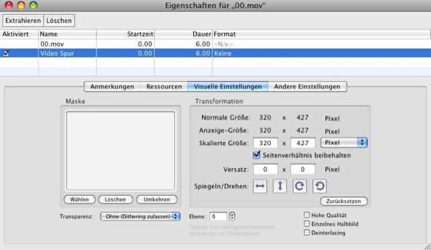This screenshot has width=431, height=250.
Task: Click the second Versatz offset field
Action: click(302, 169)
